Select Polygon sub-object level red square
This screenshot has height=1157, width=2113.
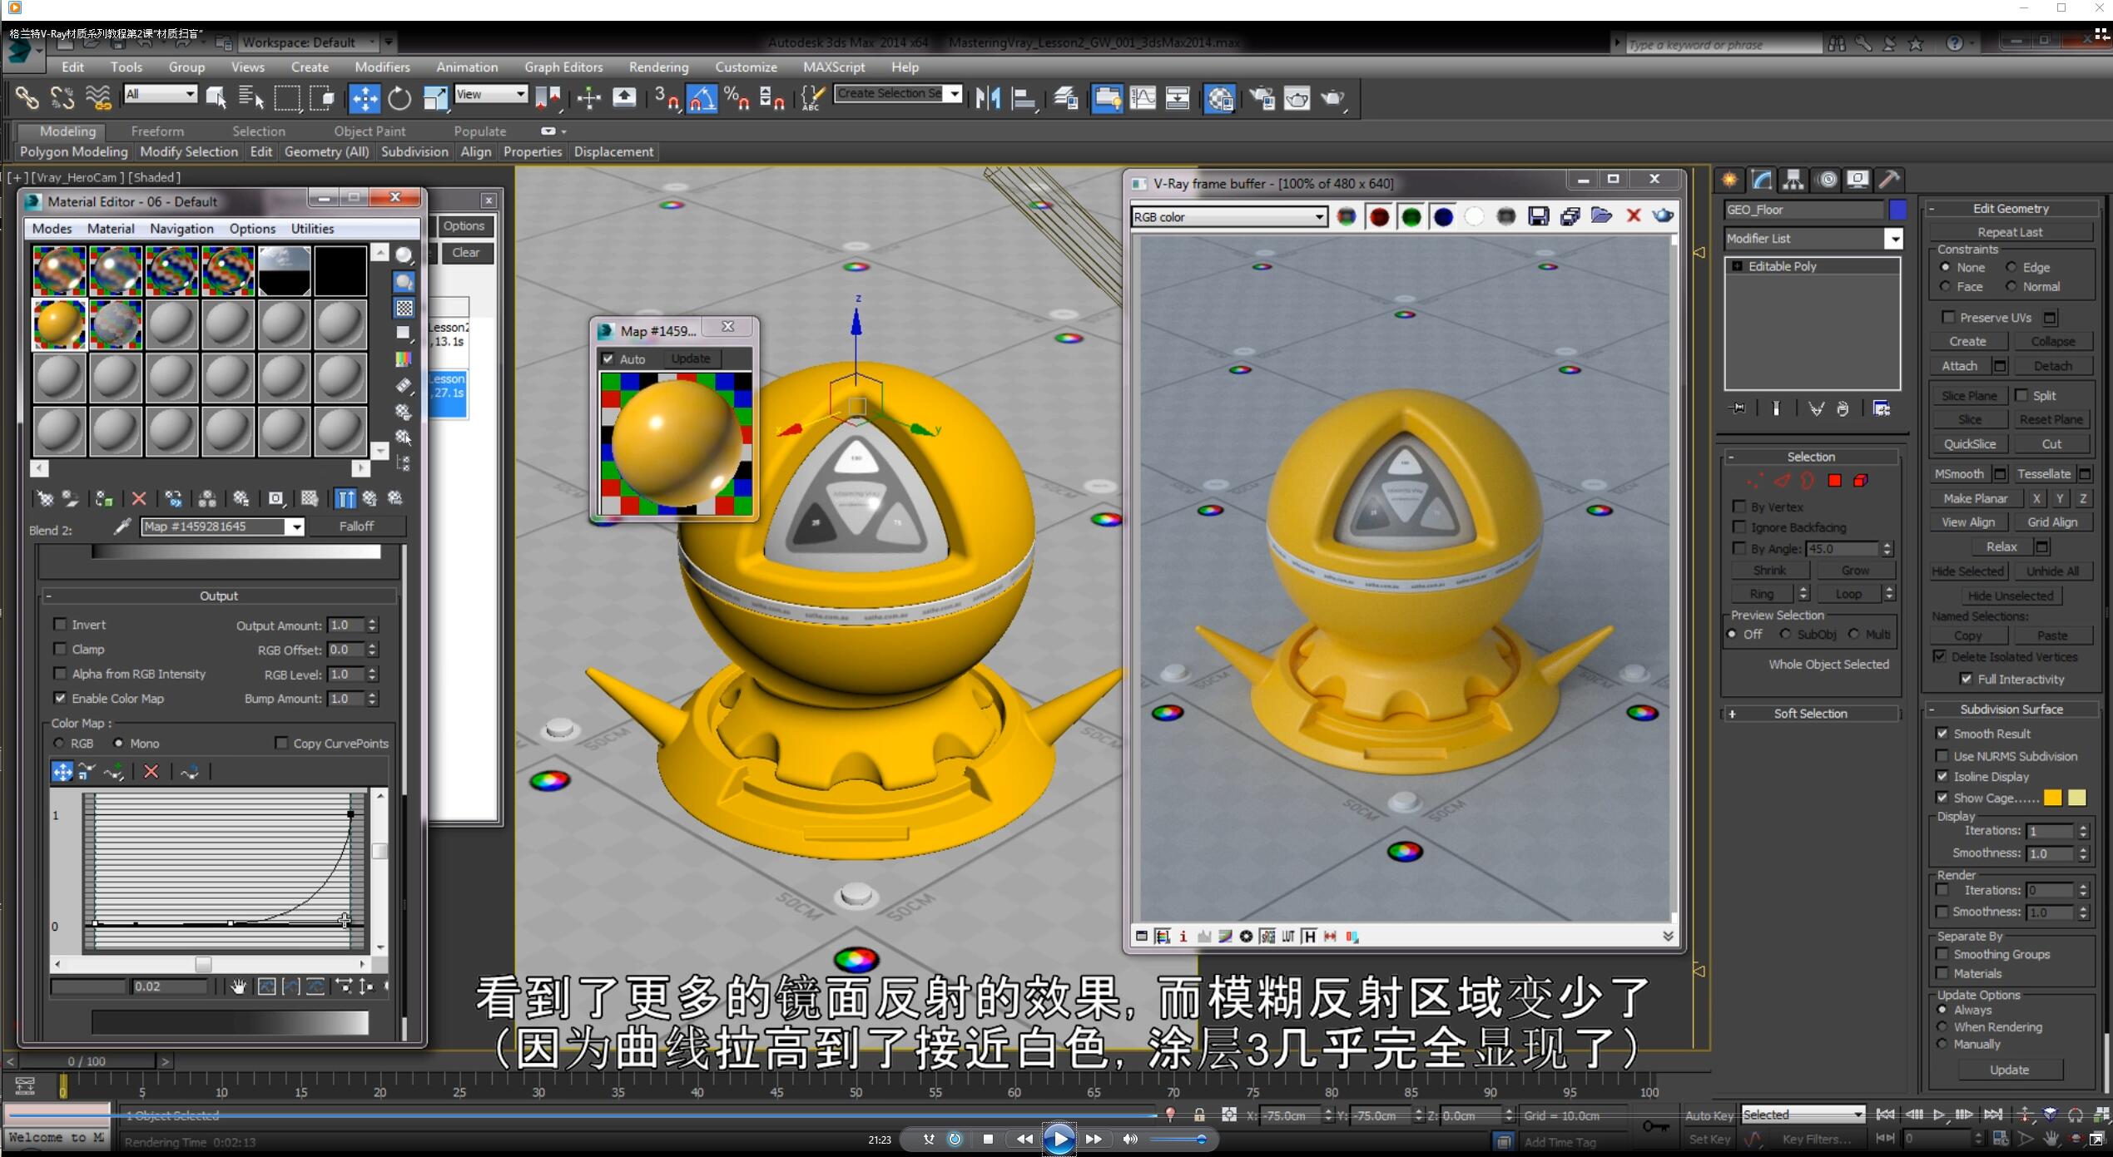[1834, 481]
